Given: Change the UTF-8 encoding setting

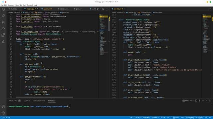Looking at the screenshot, I should click(163, 118).
